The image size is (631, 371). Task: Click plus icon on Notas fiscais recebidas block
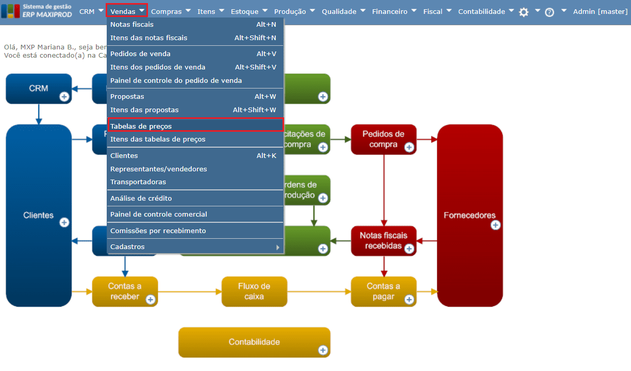click(409, 249)
